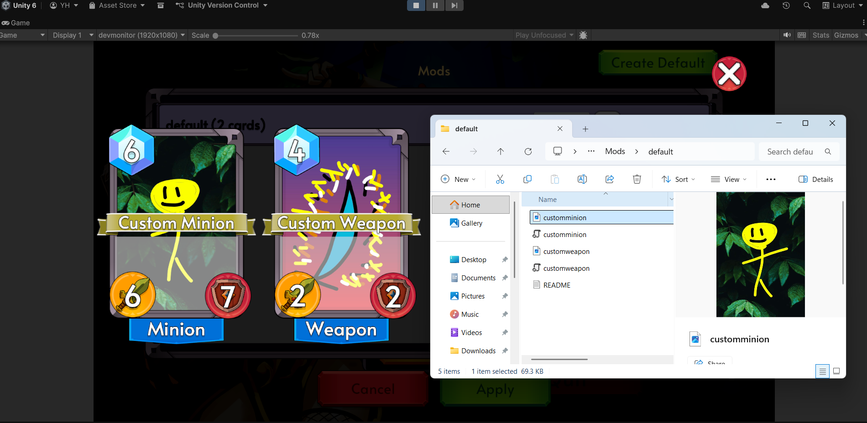Open the Sort dropdown
The image size is (867, 423).
(x=679, y=179)
